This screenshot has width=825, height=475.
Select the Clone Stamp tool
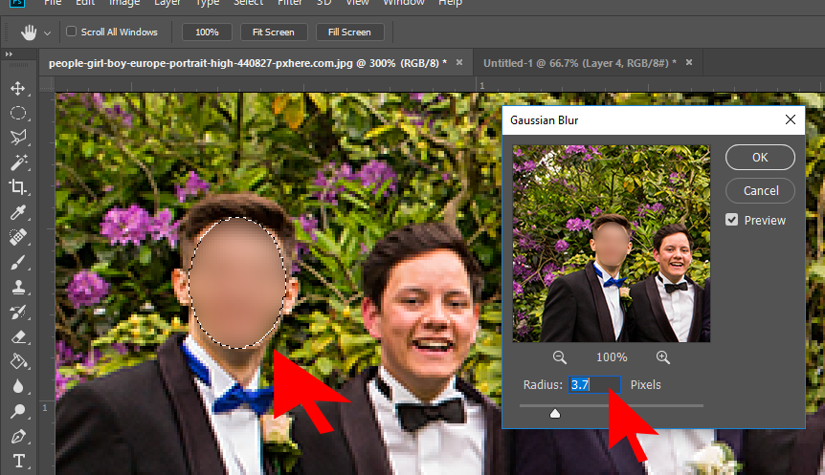(18, 287)
